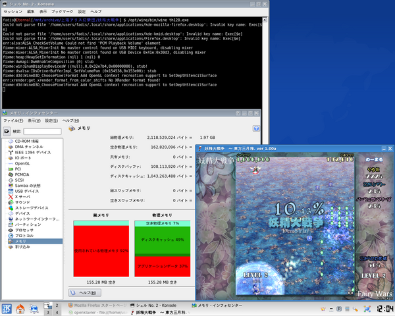Switch to virtual desktop 2 in pager
This screenshot has height=316, width=395.
pyautogui.click(x=57, y=305)
